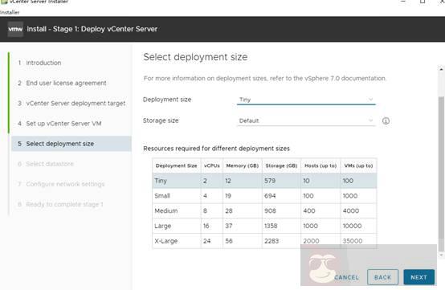This screenshot has width=445, height=290.
Task: Open the Deployment size dropdown
Action: 306,100
